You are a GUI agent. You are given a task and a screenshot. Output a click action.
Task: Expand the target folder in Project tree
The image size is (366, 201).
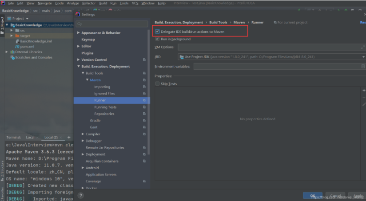pyautogui.click(x=12, y=35)
